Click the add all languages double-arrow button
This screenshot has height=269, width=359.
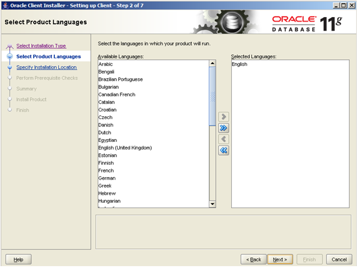click(224, 128)
